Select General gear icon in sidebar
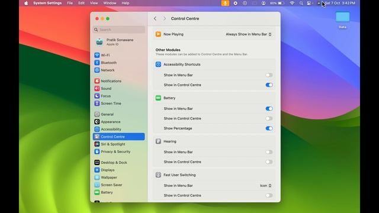 click(x=97, y=114)
